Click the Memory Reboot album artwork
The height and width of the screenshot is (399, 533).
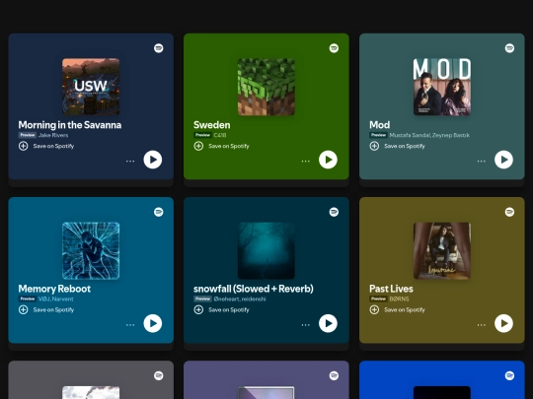[x=91, y=251]
